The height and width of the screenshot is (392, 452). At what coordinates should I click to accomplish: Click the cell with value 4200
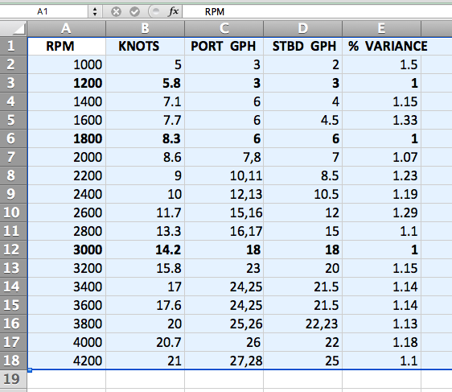pos(67,361)
